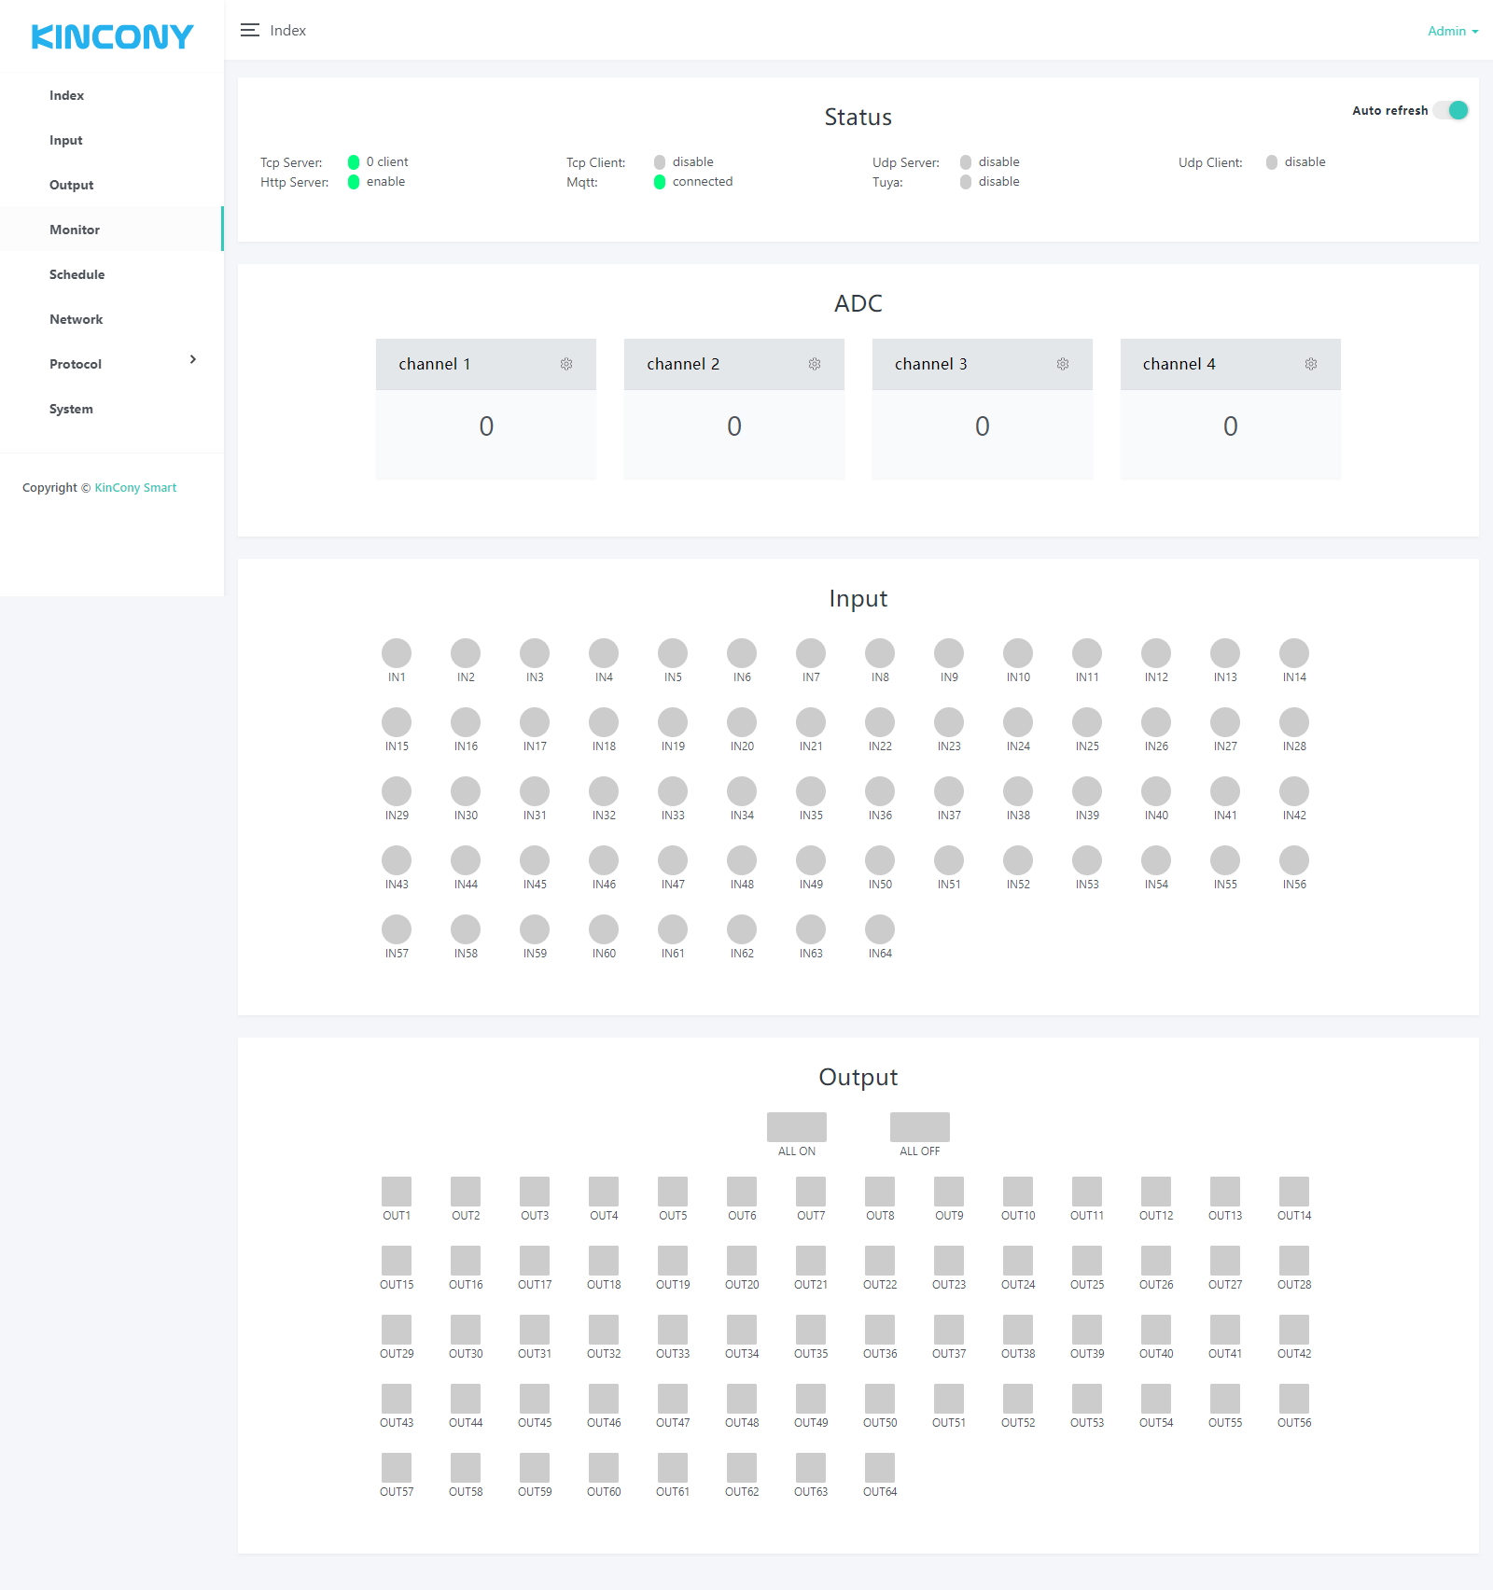
Task: Toggle the OUT28 output switch
Action: pos(1294,1261)
